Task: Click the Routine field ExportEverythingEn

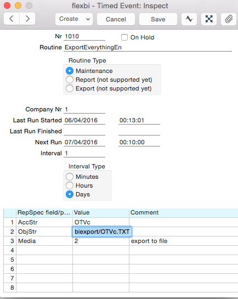Action: (148, 47)
